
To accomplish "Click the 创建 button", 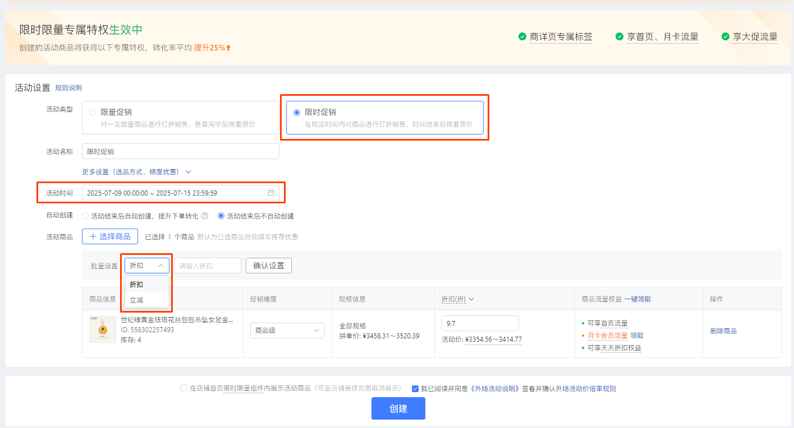I will point(398,408).
